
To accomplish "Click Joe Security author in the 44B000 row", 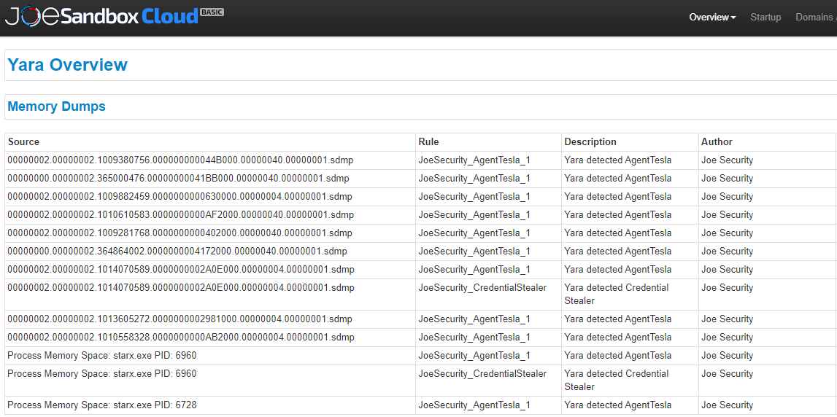I will point(727,160).
